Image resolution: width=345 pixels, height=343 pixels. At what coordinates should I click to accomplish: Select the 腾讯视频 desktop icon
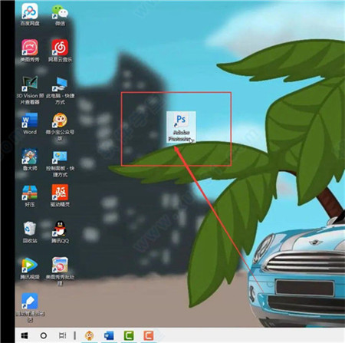click(30, 269)
